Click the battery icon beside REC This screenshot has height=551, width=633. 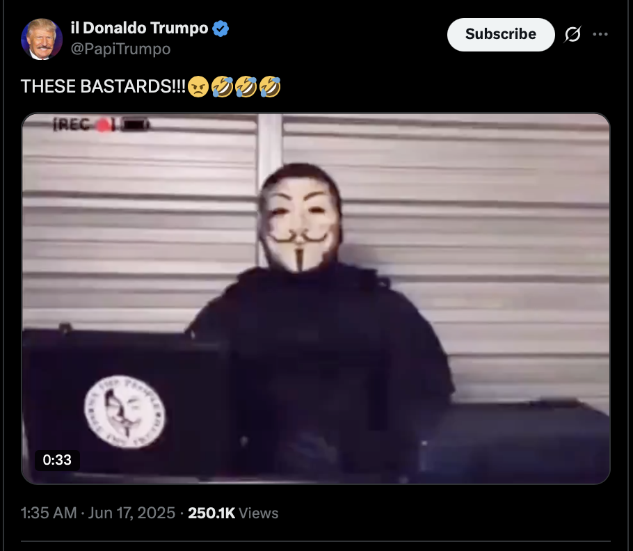click(135, 125)
